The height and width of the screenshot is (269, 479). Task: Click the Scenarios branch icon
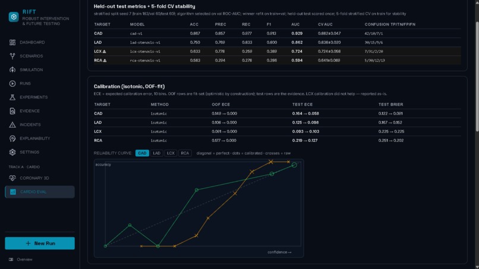click(x=12, y=56)
